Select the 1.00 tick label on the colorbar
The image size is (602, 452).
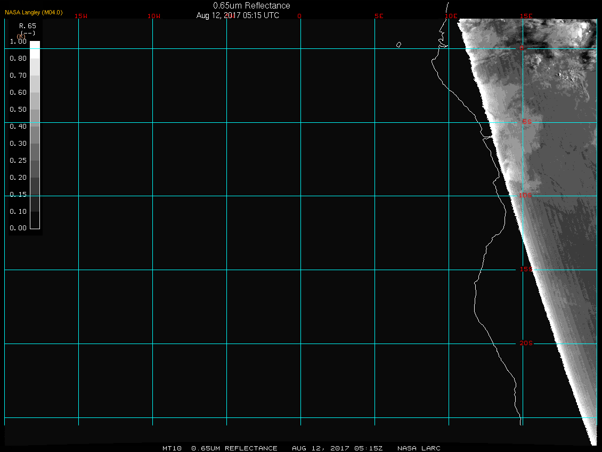[x=18, y=41]
